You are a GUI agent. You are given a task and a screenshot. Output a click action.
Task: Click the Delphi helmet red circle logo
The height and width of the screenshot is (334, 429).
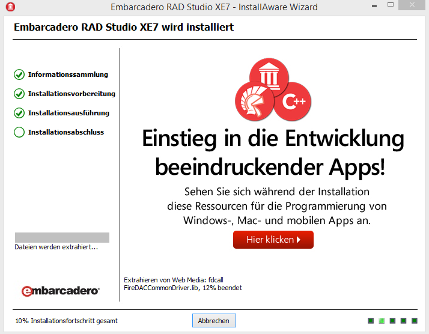coord(254,101)
